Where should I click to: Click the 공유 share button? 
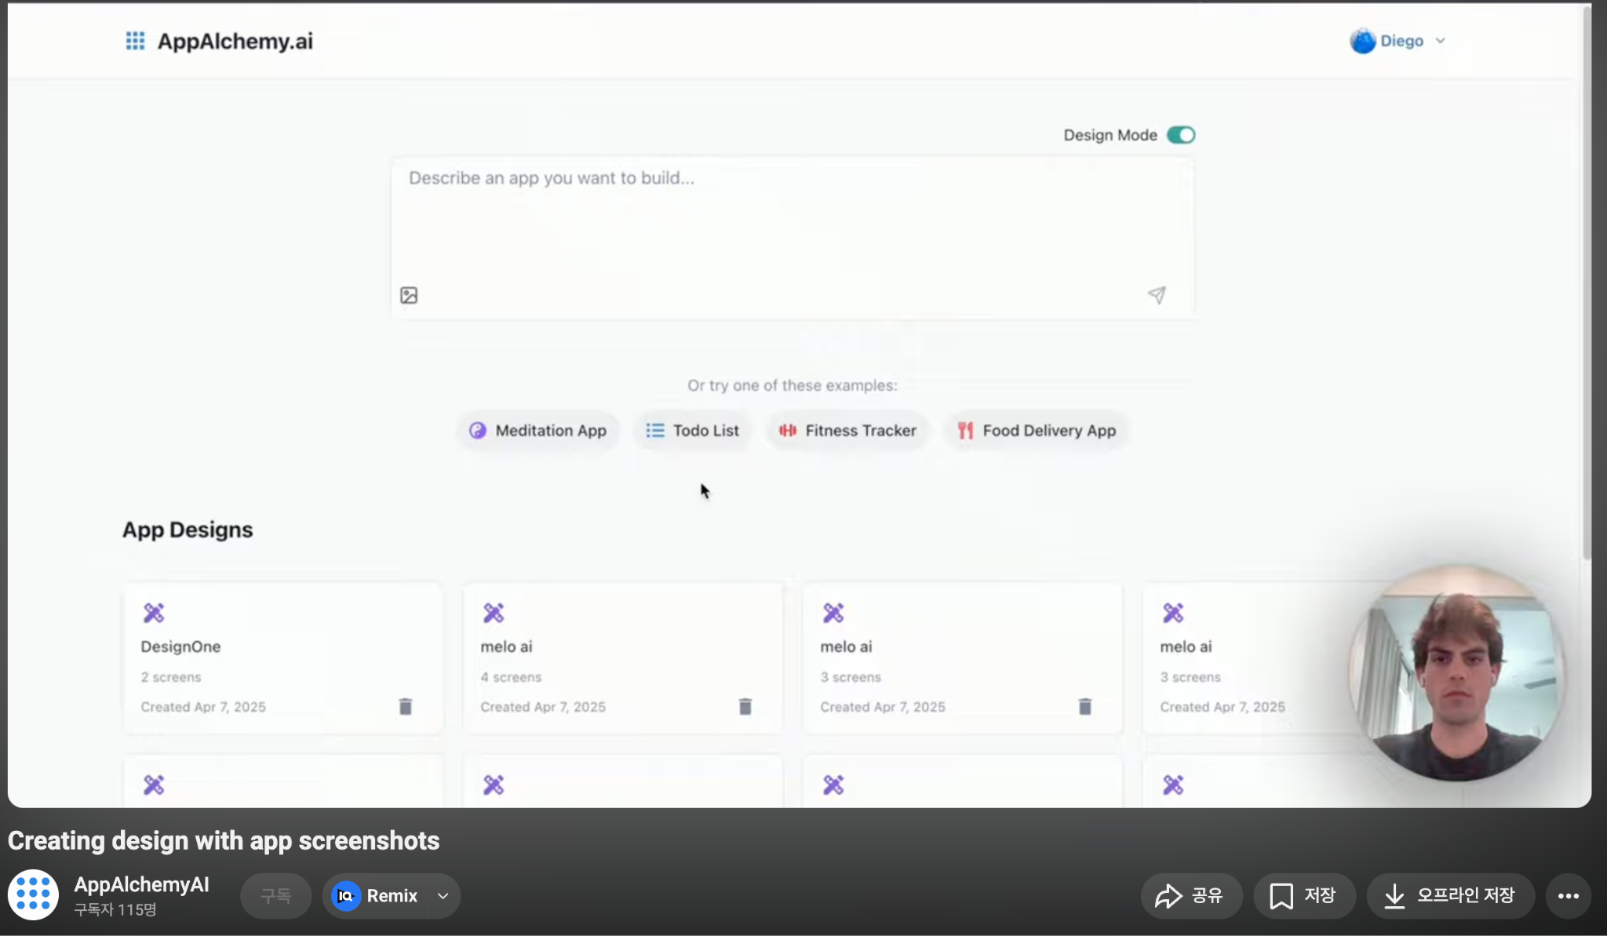1190,895
